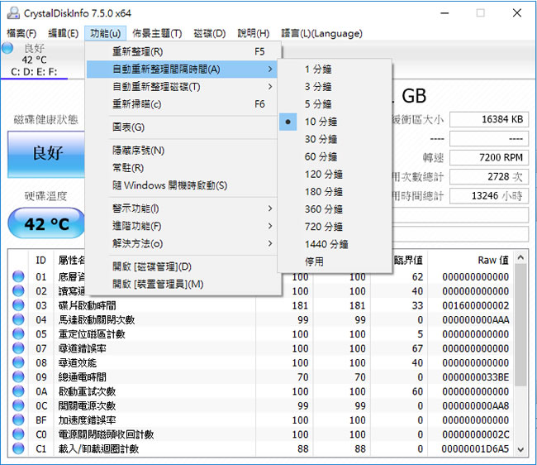This screenshot has width=537, height=465.
Task: Click the 良好 health status button
Action: pyautogui.click(x=46, y=155)
